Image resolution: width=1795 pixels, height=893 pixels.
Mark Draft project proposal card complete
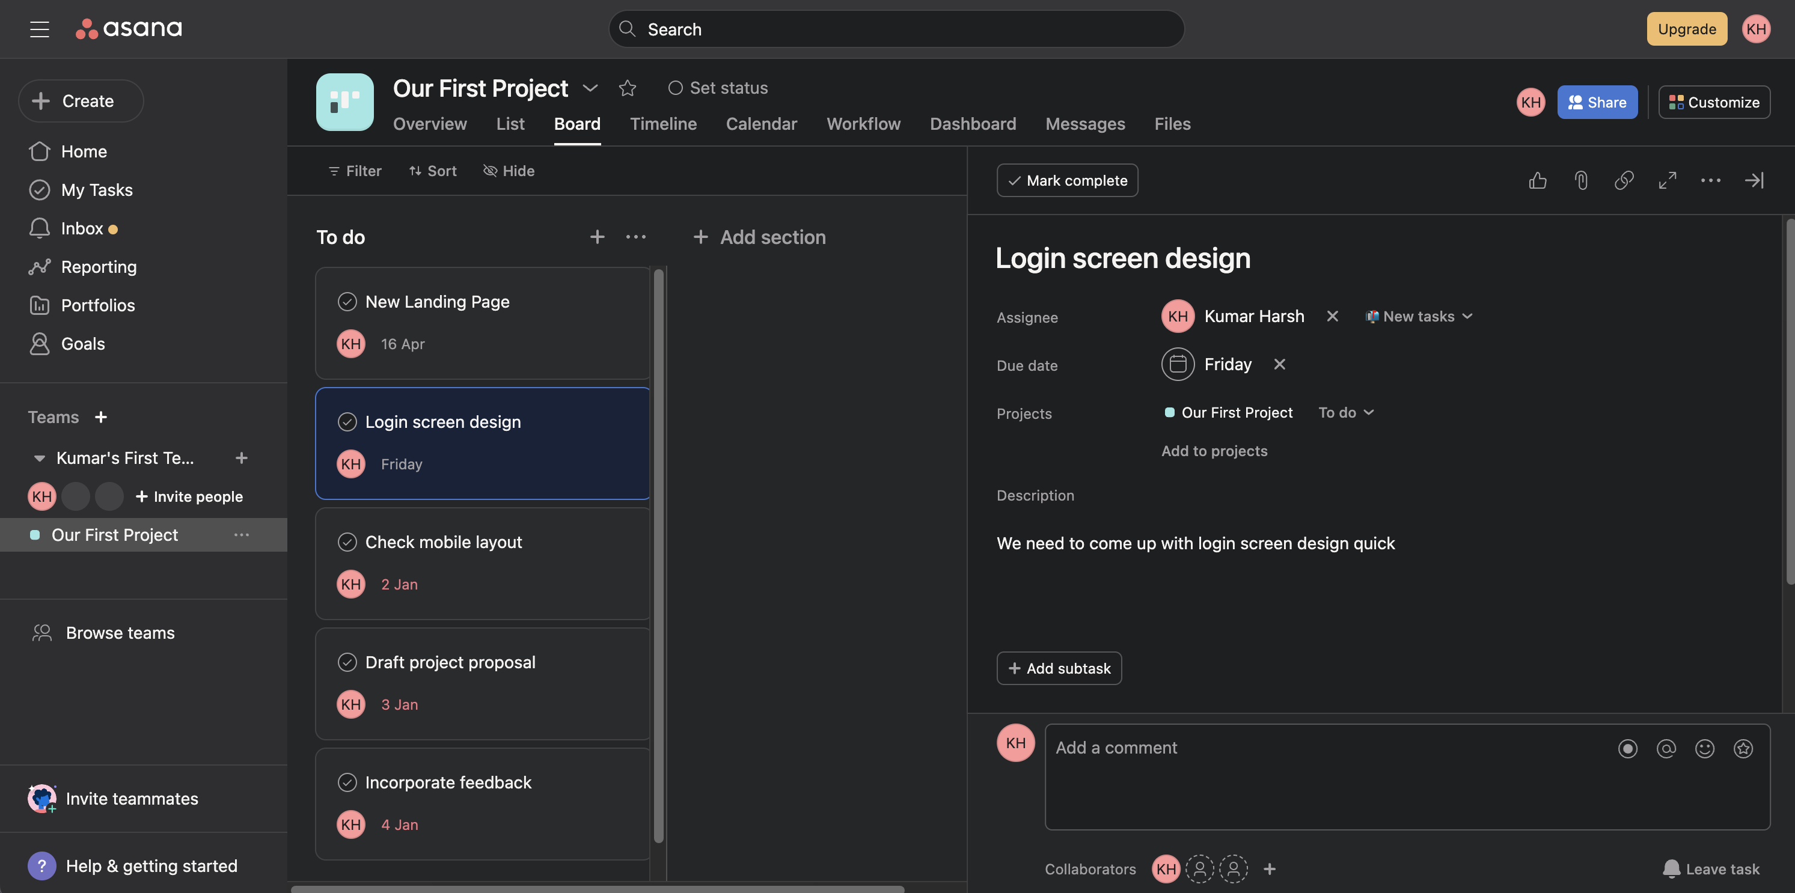[x=347, y=662]
